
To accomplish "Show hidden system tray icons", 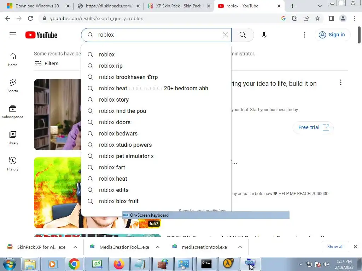I will pyautogui.click(x=300, y=264).
